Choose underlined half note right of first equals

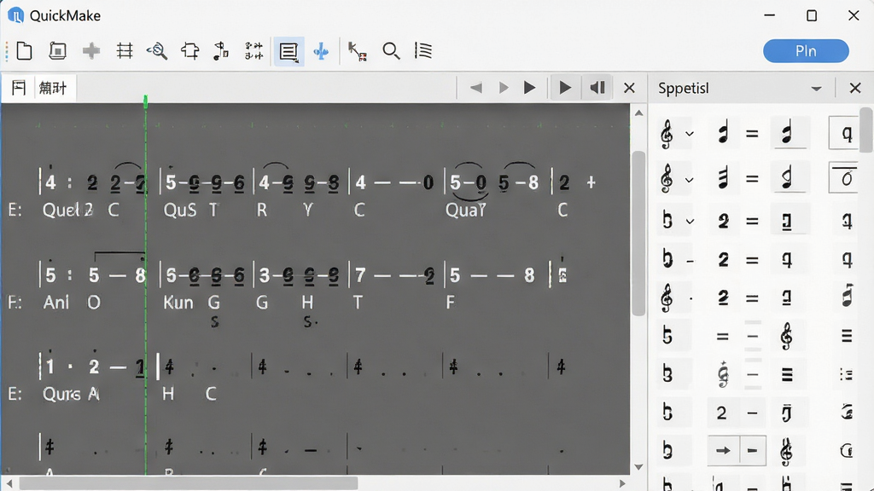pyautogui.click(x=787, y=134)
